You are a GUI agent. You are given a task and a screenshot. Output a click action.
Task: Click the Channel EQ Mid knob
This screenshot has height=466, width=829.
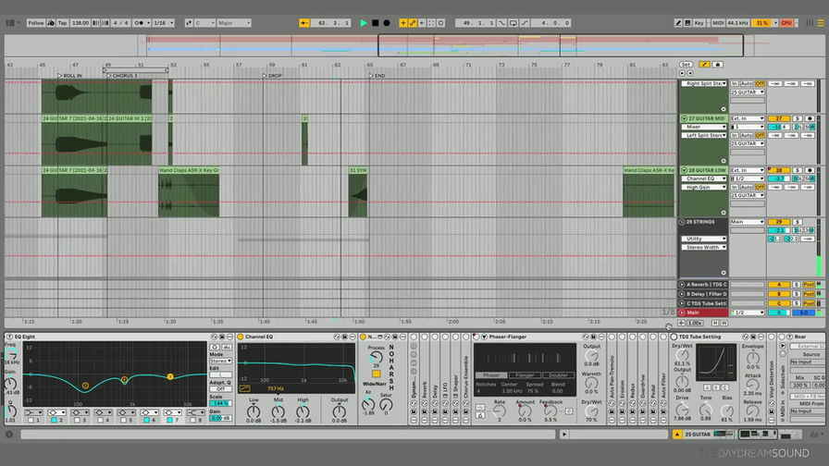[278, 411]
